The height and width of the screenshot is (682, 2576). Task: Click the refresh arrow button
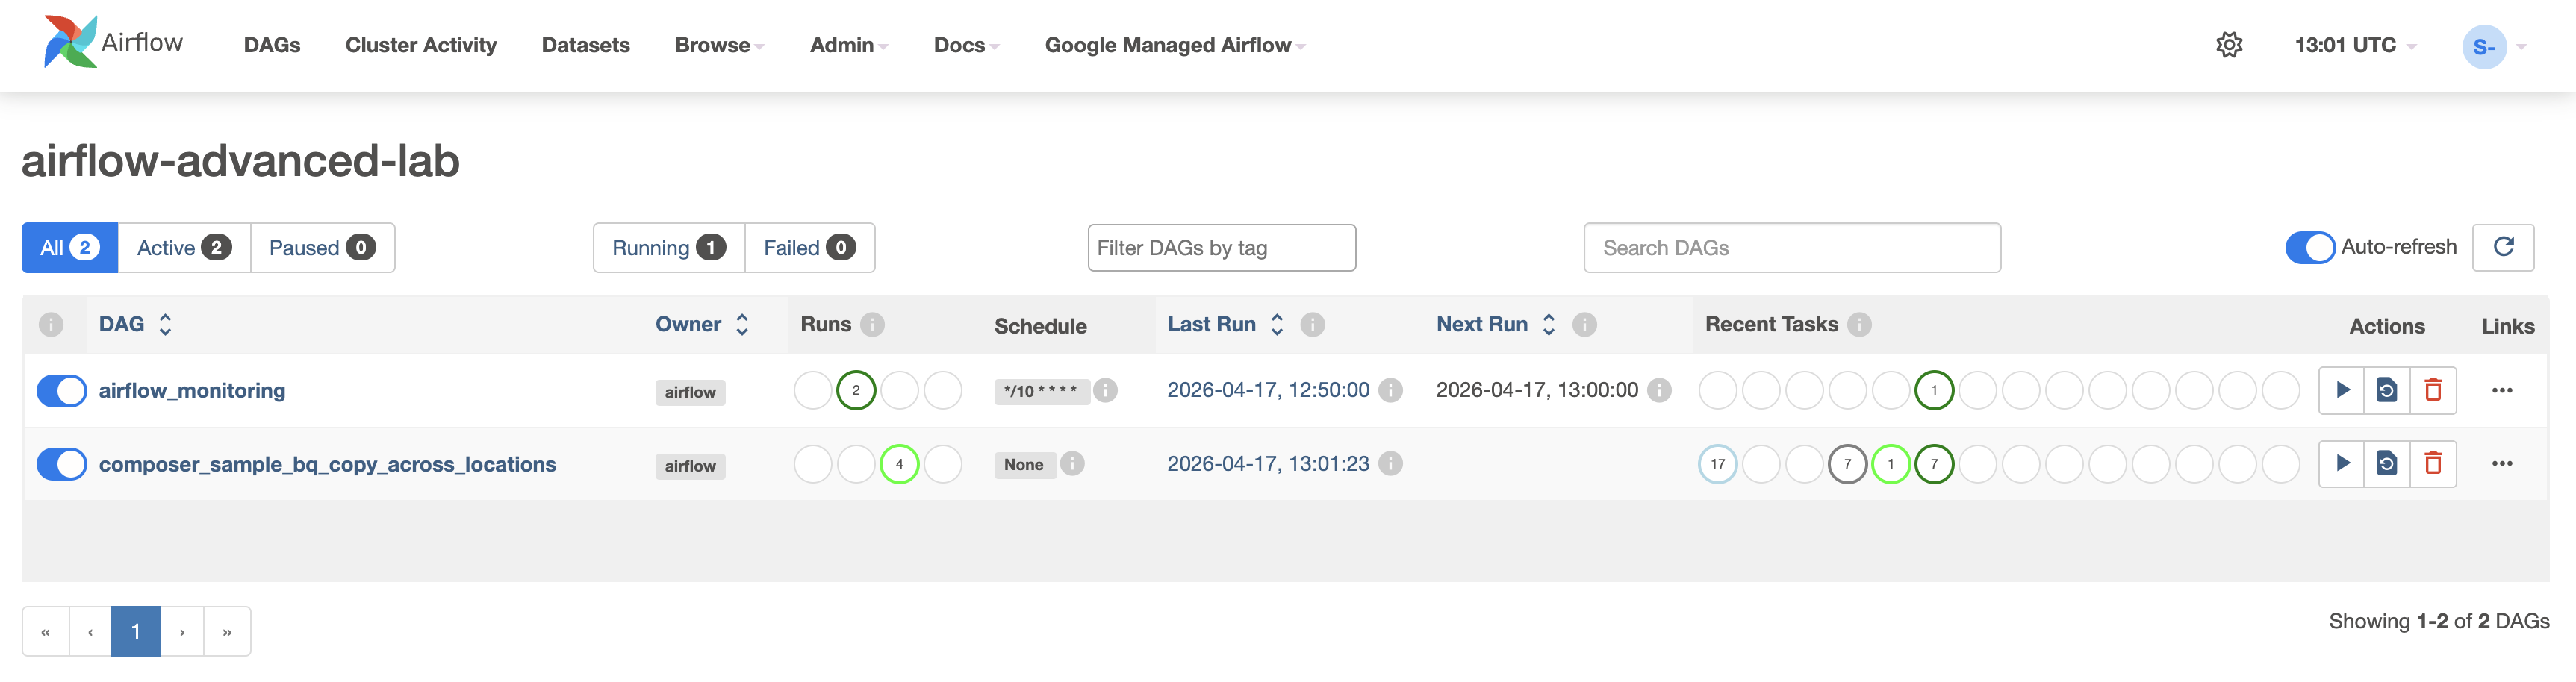(2503, 247)
